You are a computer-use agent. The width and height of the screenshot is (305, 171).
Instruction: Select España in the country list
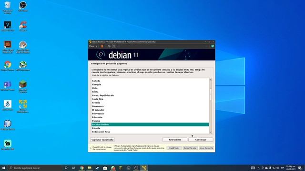pyautogui.click(x=151, y=121)
